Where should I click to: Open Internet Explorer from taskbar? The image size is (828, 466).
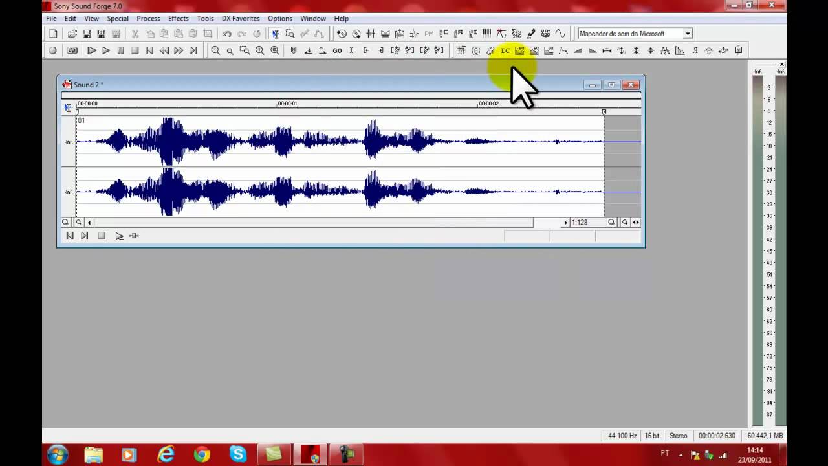pos(166,455)
